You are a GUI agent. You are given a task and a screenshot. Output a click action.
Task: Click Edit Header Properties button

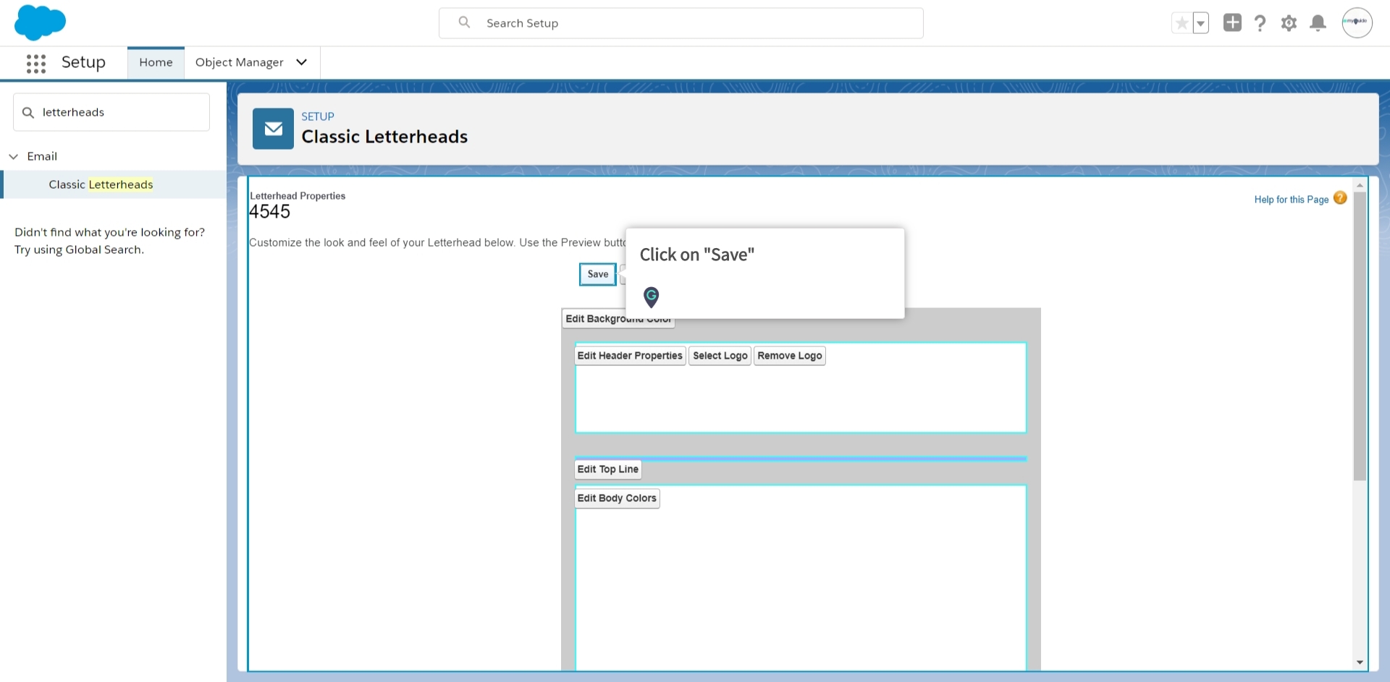pyautogui.click(x=629, y=356)
